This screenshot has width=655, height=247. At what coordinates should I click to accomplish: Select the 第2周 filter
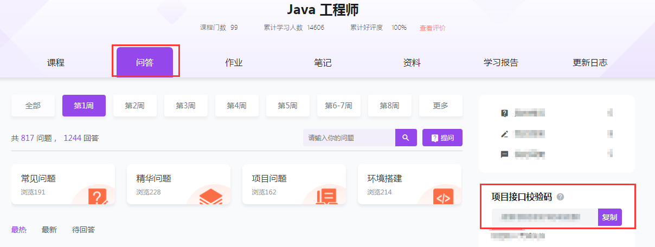[135, 106]
